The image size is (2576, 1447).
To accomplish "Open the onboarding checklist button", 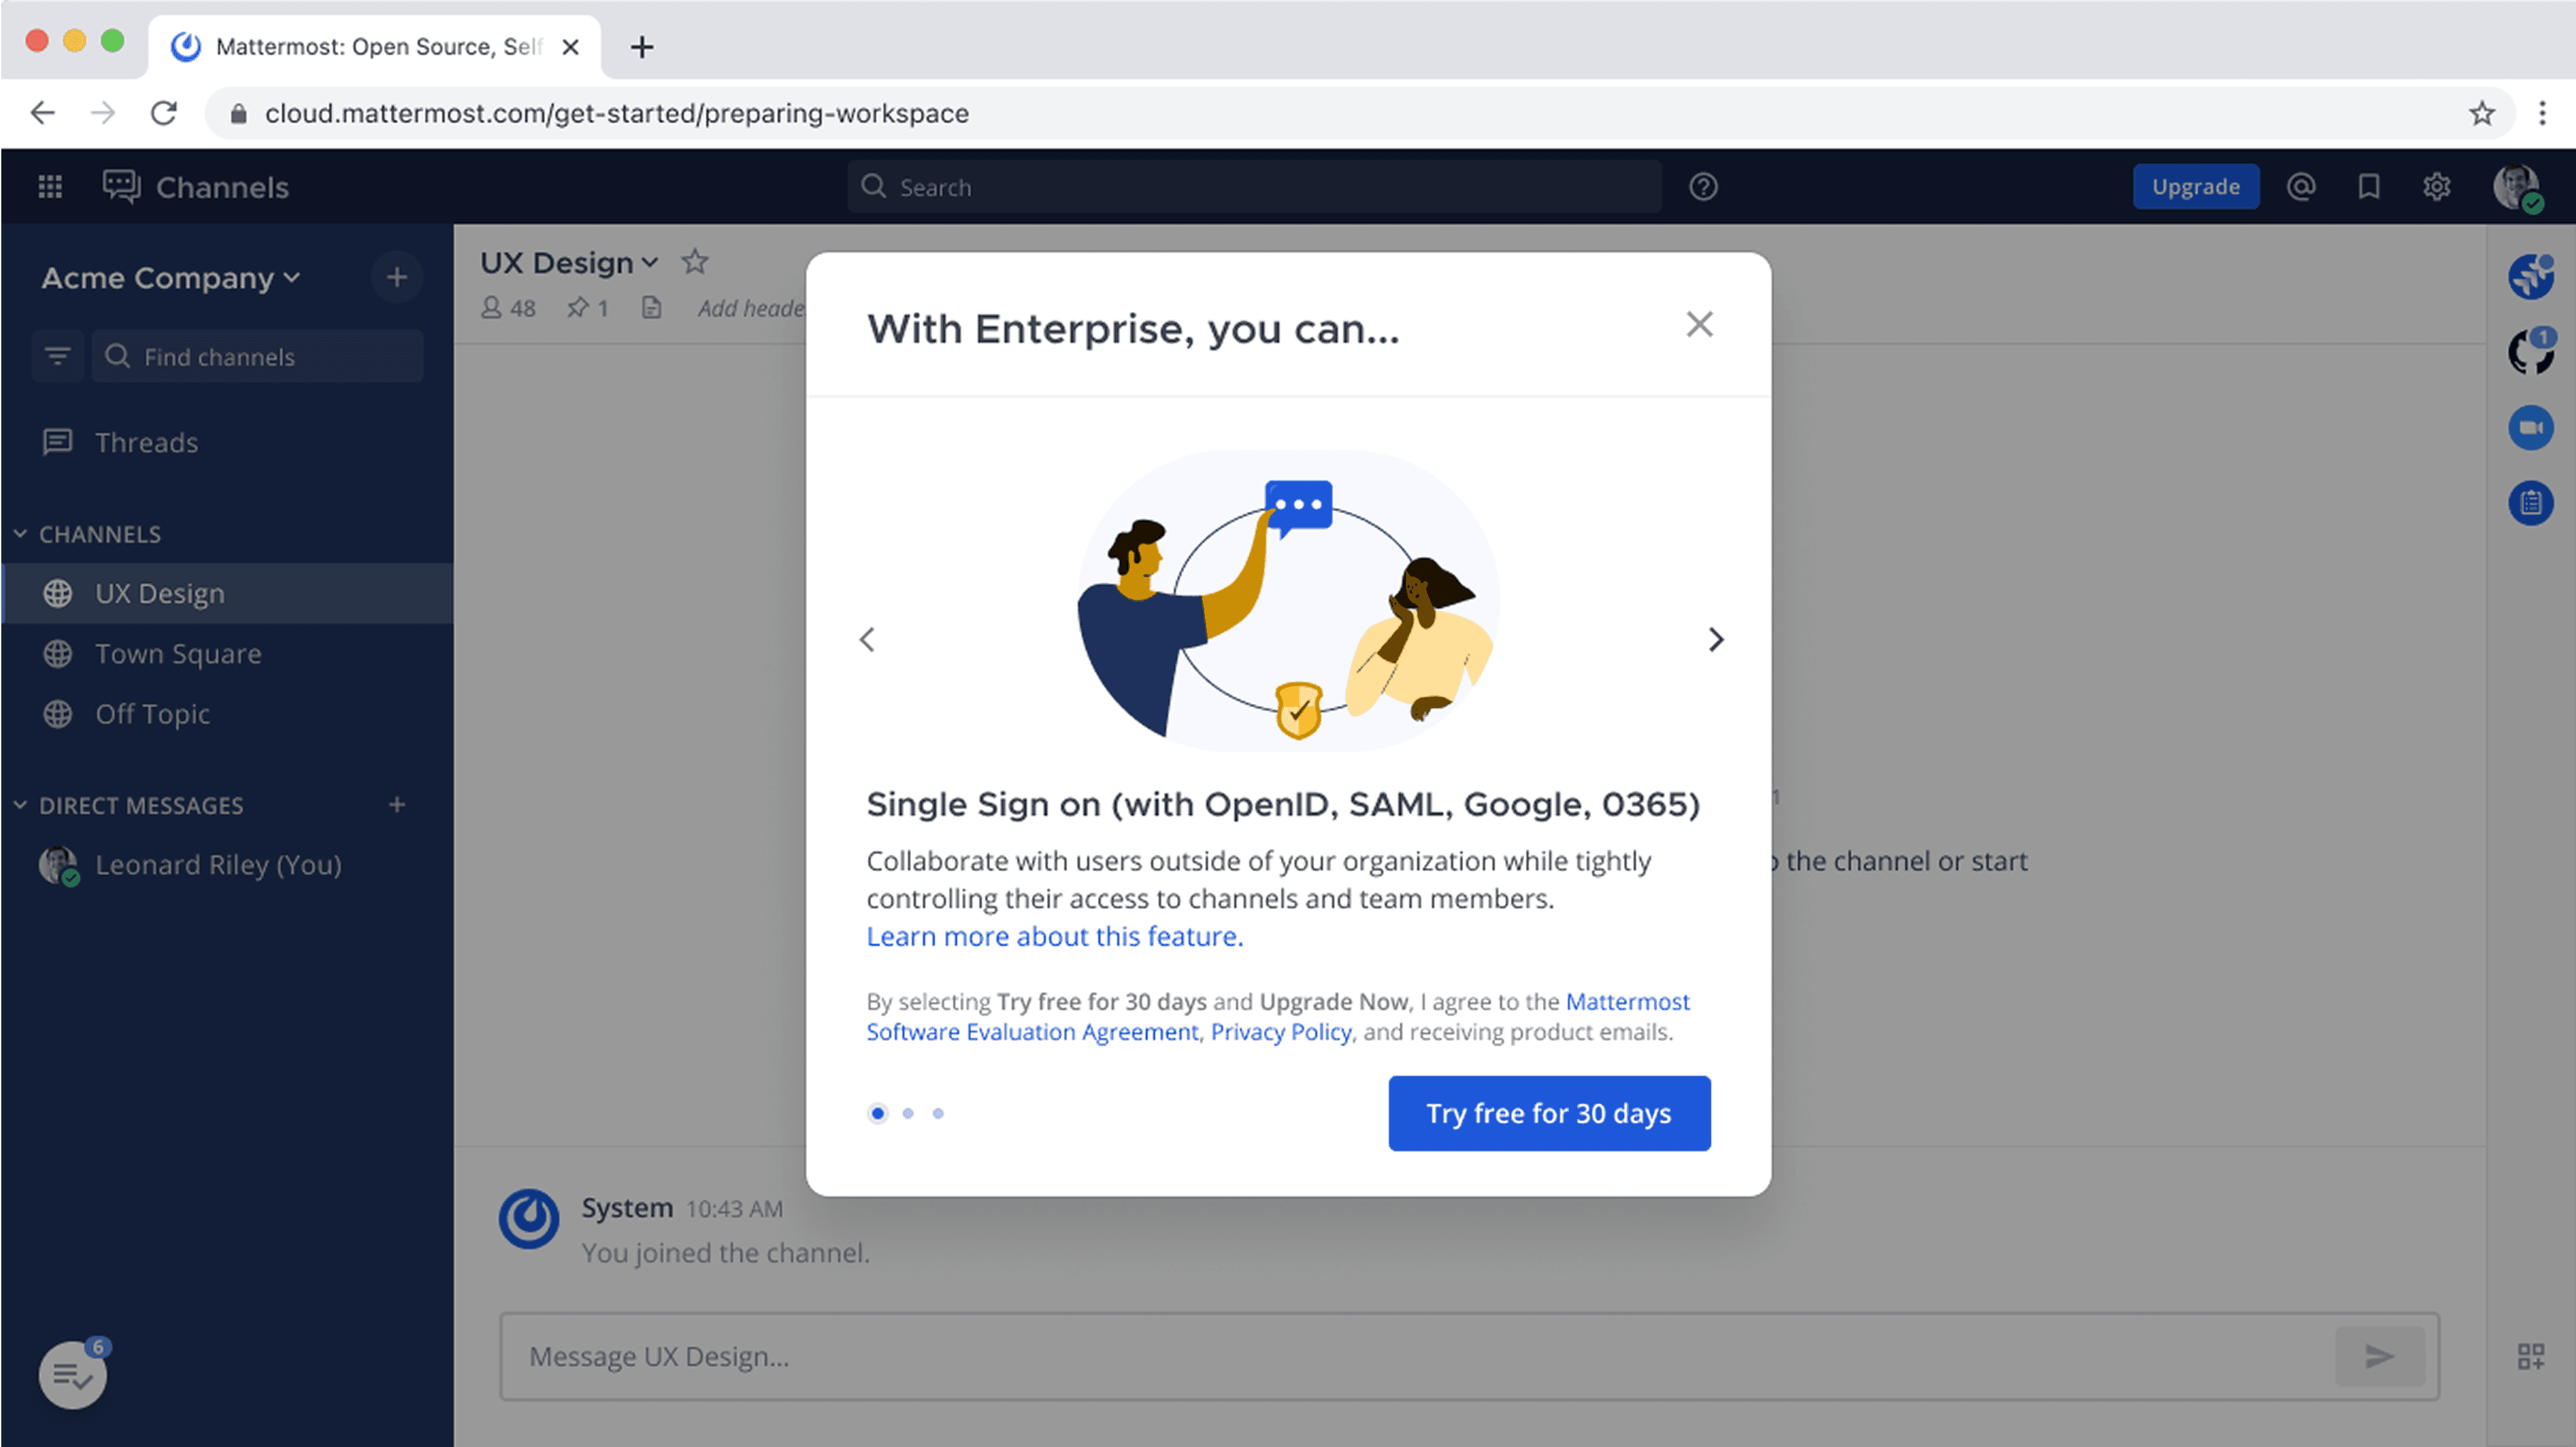I will click(x=73, y=1375).
